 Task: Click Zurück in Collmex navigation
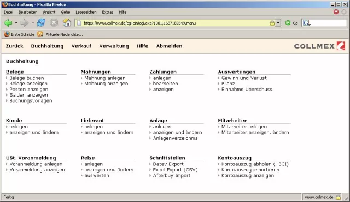coord(15,46)
